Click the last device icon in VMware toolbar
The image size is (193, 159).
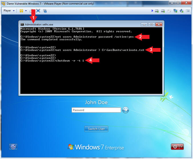click(x=188, y=11)
